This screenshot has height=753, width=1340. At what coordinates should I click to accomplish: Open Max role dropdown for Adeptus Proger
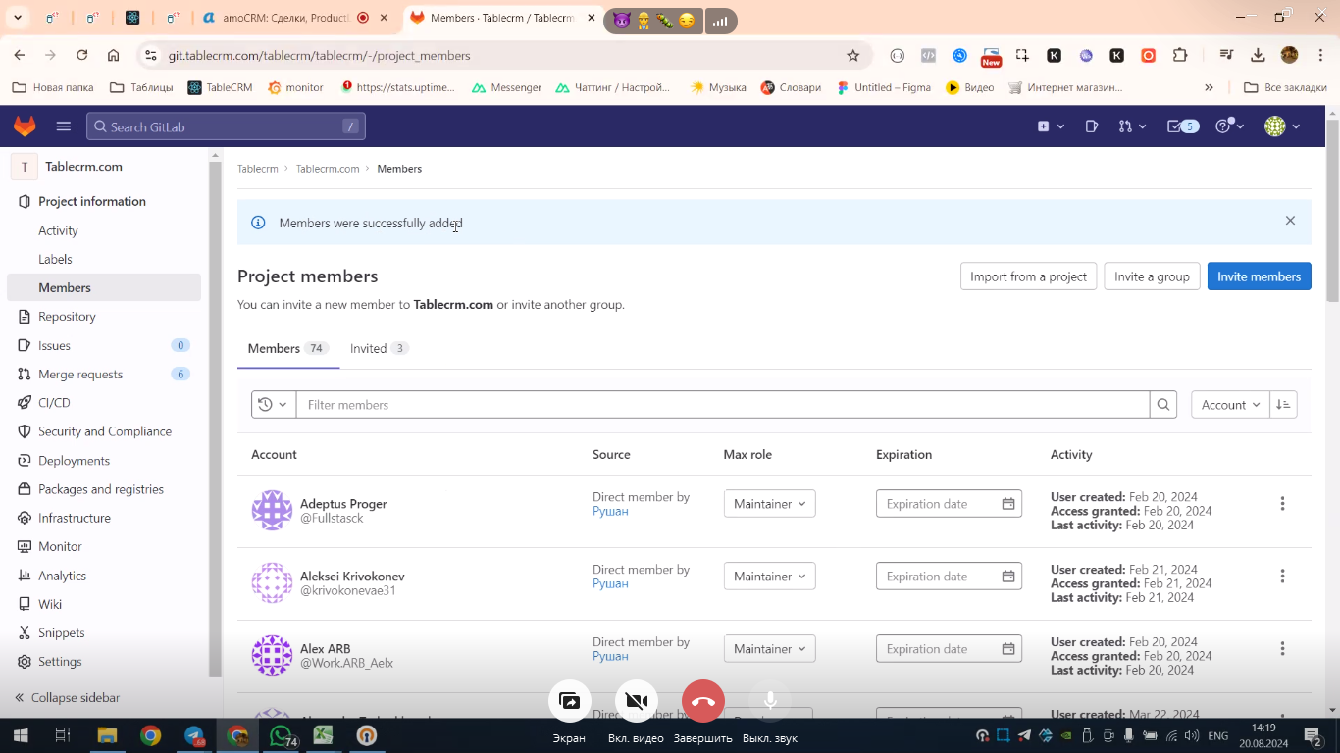pyautogui.click(x=769, y=504)
